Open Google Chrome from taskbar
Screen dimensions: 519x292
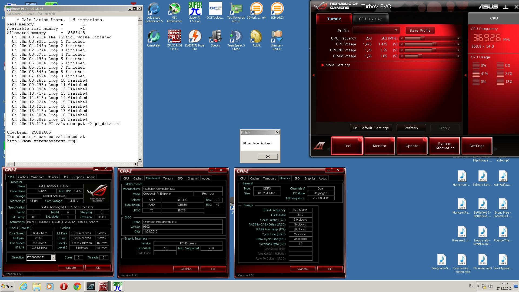click(77, 286)
